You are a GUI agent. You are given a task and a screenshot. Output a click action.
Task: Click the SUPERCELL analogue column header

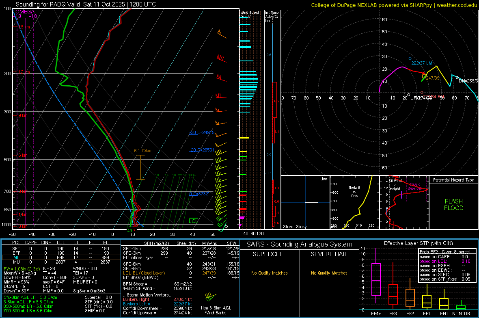click(270, 254)
